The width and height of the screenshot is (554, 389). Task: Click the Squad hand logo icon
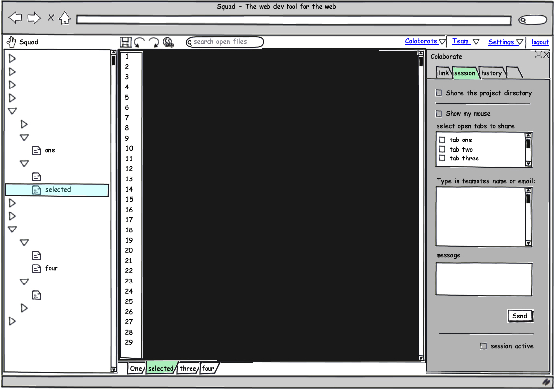point(11,42)
